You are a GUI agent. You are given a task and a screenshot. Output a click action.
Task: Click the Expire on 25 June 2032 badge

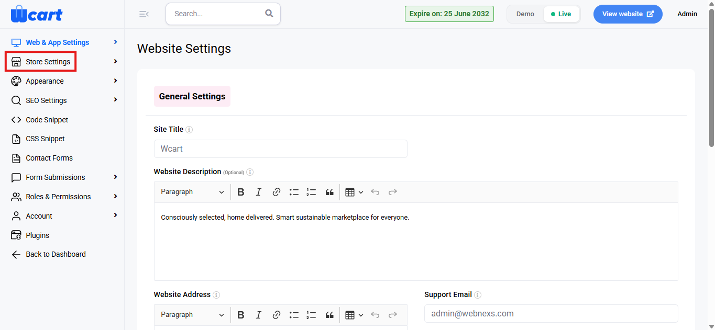click(x=449, y=14)
